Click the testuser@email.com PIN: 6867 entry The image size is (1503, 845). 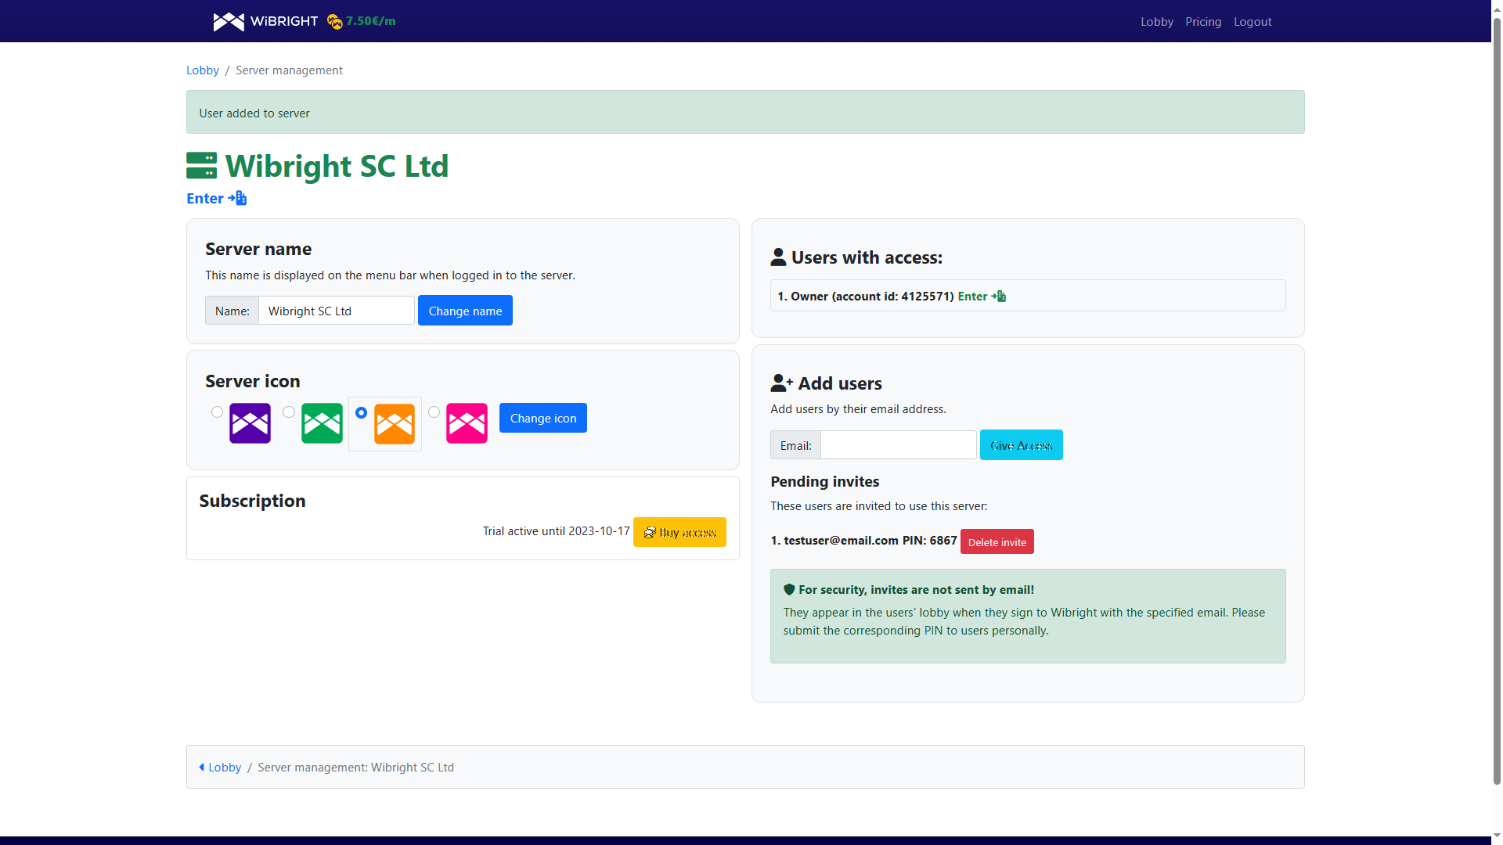[x=863, y=541]
